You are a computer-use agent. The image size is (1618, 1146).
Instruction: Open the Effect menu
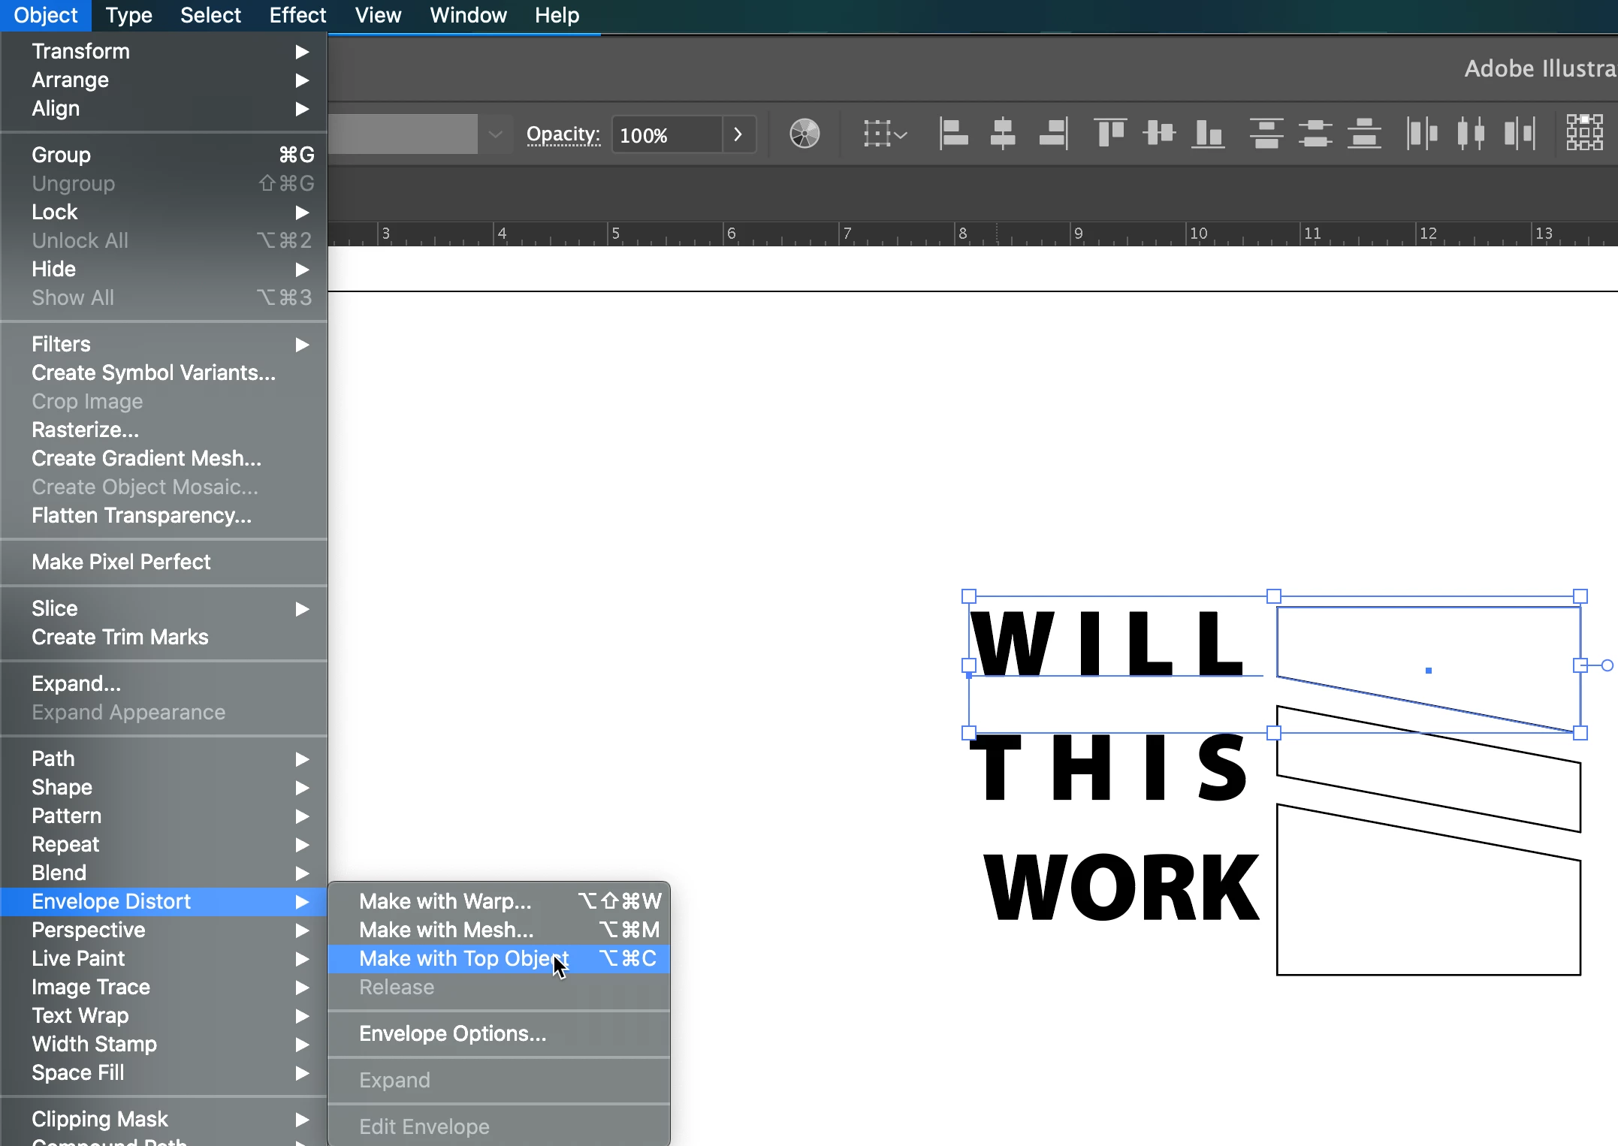pos(297,15)
